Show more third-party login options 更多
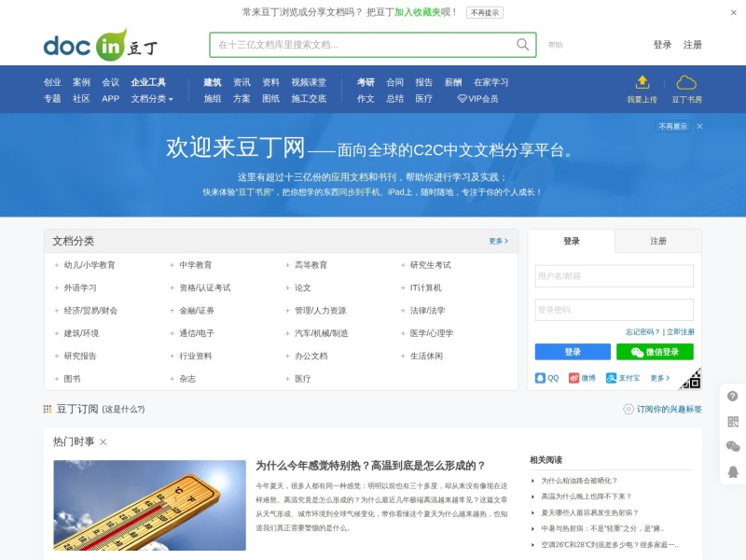This screenshot has height=560, width=746. 660,378
